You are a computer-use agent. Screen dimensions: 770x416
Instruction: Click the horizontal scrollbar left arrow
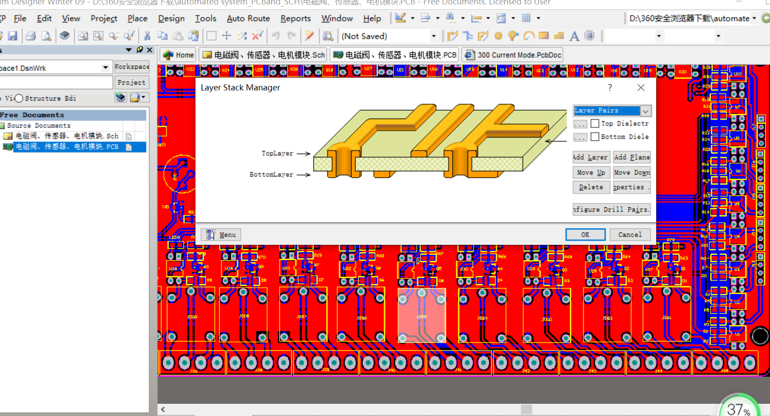[163, 409]
